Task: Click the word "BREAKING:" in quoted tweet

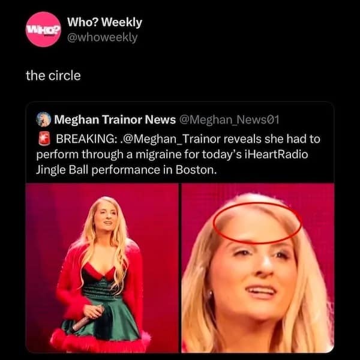Action: point(86,139)
